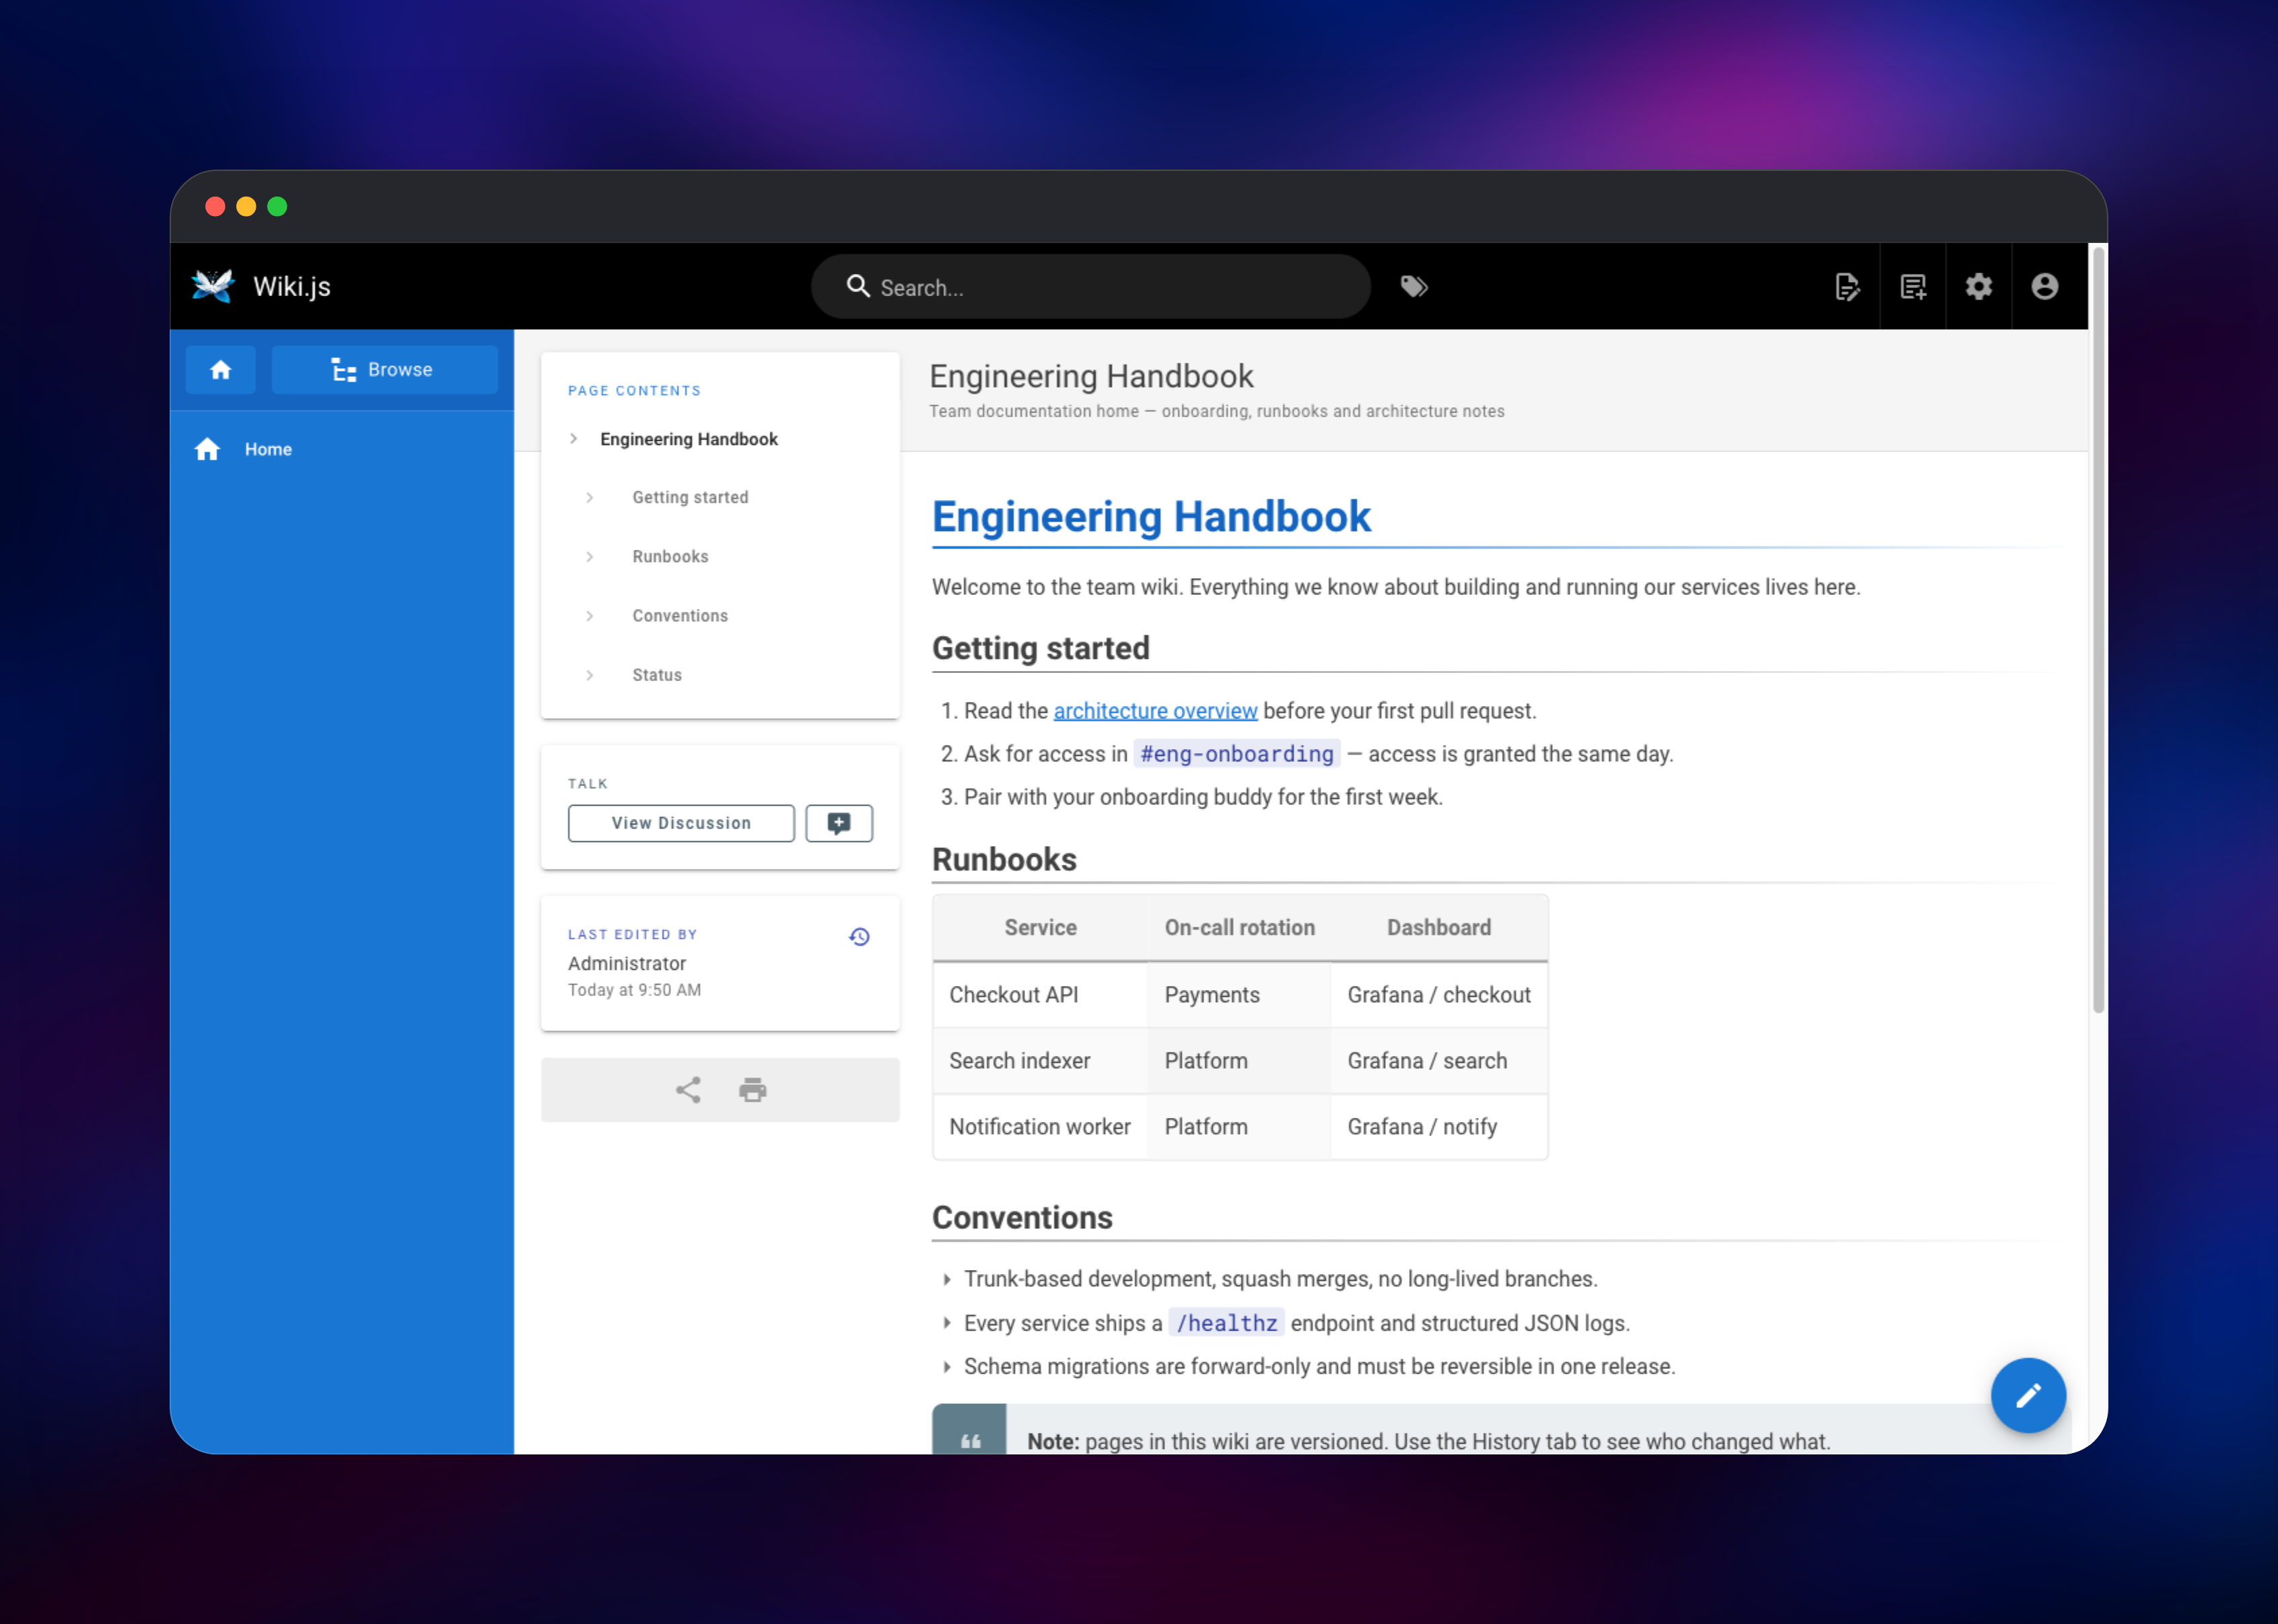
Task: Click the Conventions section heading
Action: click(1022, 1218)
